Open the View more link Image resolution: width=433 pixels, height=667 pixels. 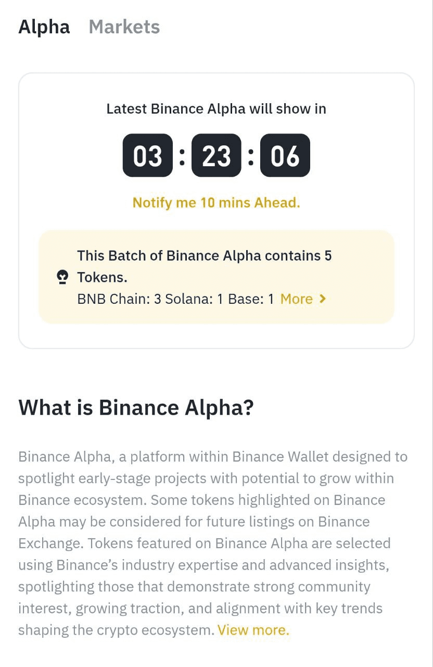point(253,630)
